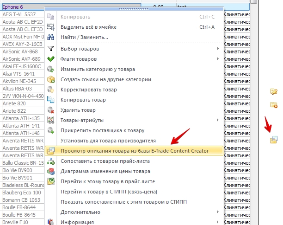The image size is (283, 225).
Task: Select the AirSonic AV-868 product
Action: coord(23,51)
